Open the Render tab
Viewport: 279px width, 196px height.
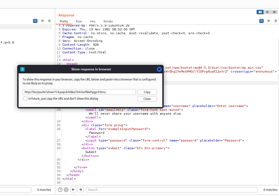click(x=108, y=21)
